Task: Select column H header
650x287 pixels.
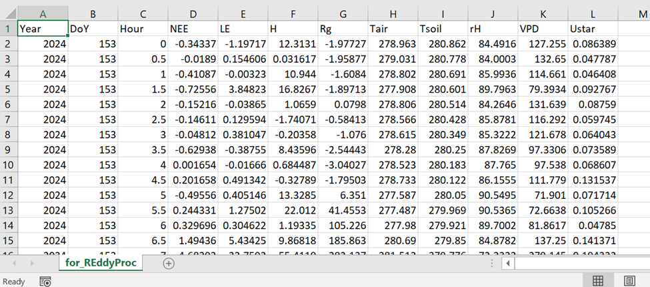Action: (392, 13)
